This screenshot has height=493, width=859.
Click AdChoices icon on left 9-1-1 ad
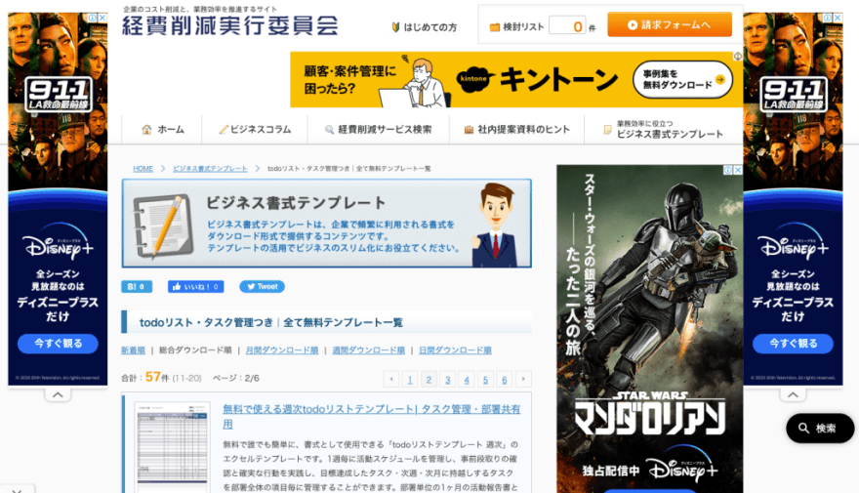pyautogui.click(x=93, y=18)
